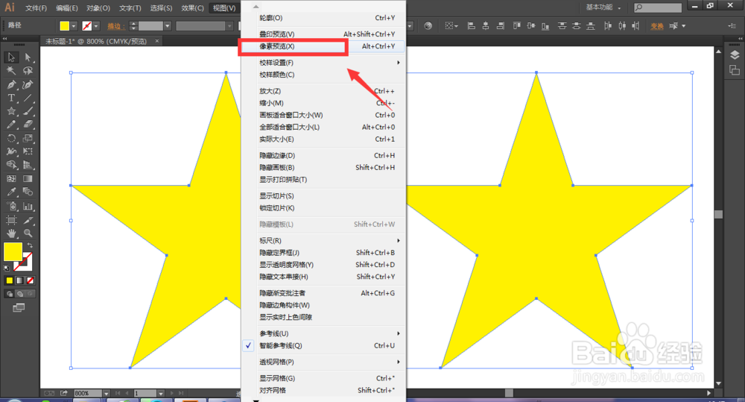The height and width of the screenshot is (402, 745).
Task: Choose 叠印预览(V) menu item
Action: 323,34
